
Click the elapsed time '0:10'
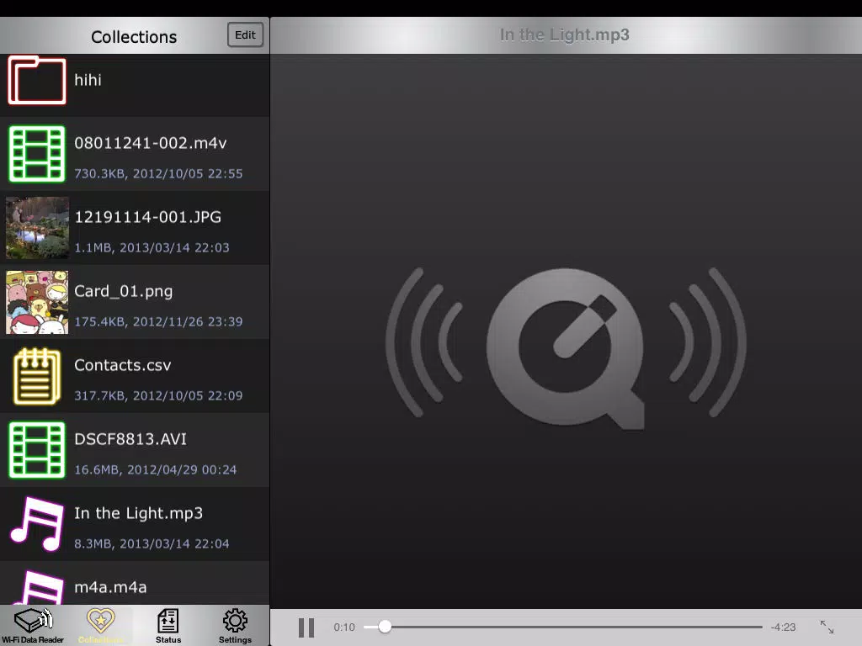point(344,627)
